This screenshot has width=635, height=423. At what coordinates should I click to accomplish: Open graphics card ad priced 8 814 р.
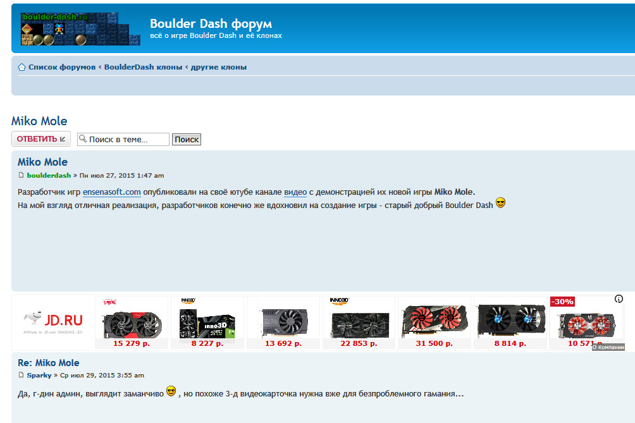point(510,322)
